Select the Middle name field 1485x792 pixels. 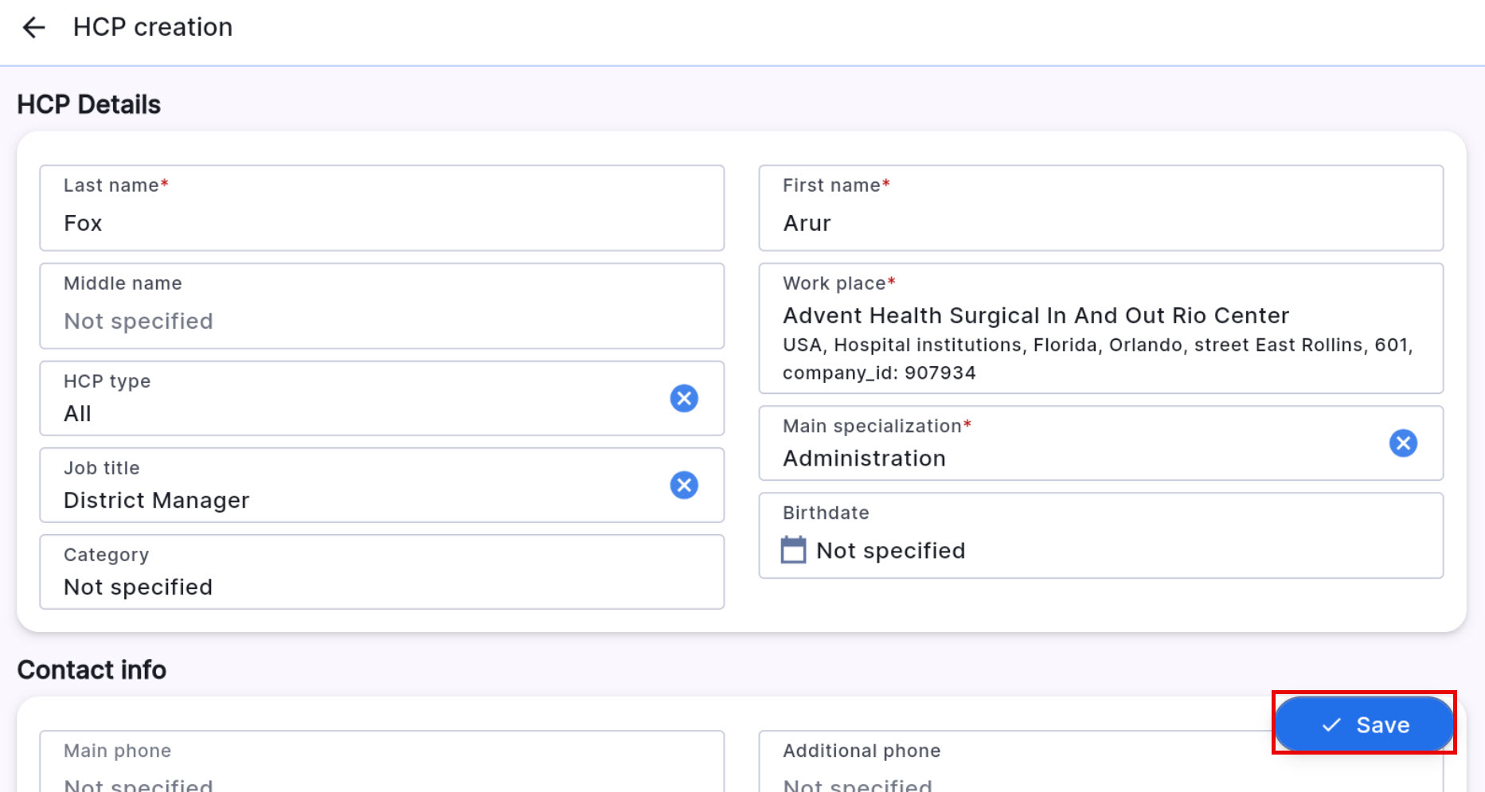[x=381, y=306]
